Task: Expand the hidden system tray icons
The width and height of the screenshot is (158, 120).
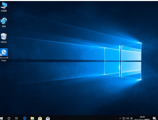Action: pyautogui.click(x=120, y=118)
